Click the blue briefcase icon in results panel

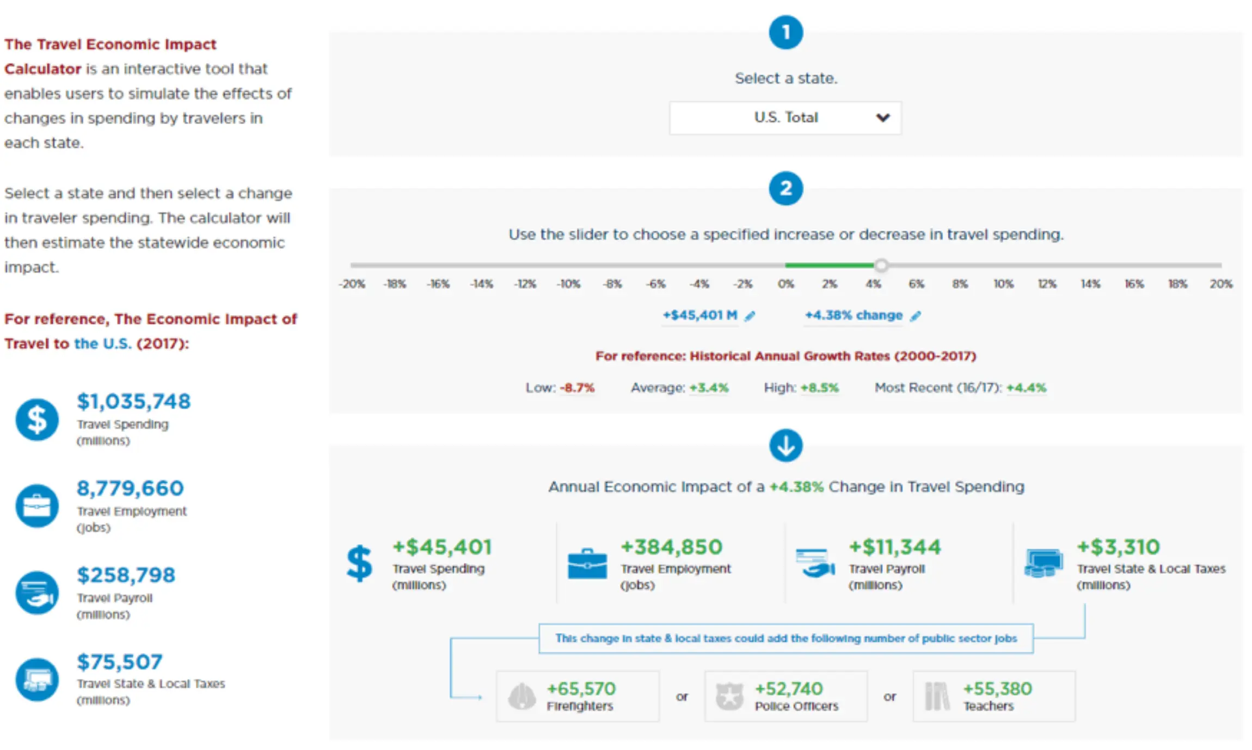[x=587, y=564]
